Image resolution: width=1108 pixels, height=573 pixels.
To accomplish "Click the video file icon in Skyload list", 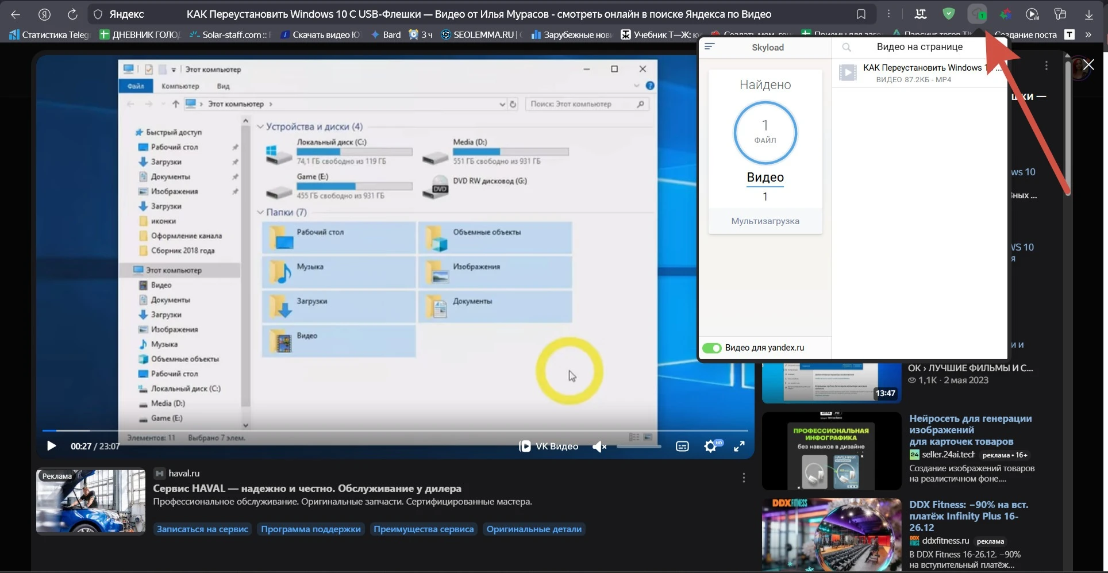I will click(848, 72).
